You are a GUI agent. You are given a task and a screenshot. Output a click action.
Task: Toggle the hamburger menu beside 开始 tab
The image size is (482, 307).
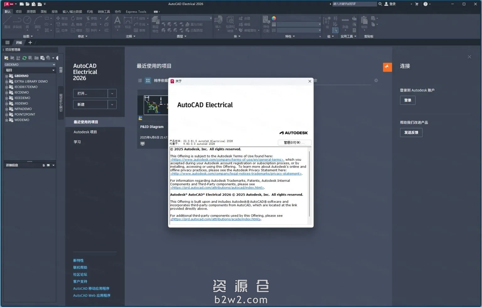[8, 43]
